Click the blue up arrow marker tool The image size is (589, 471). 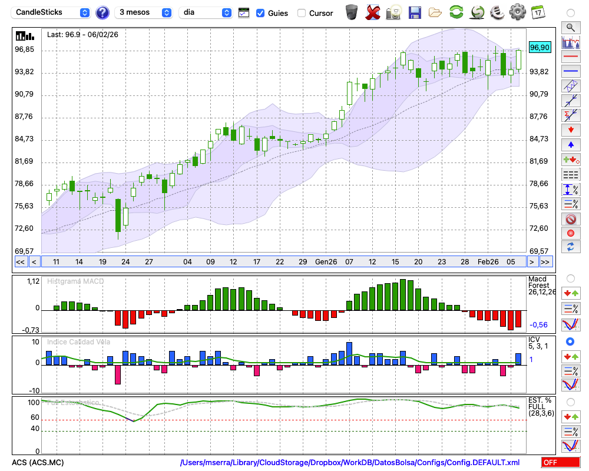[x=571, y=145]
